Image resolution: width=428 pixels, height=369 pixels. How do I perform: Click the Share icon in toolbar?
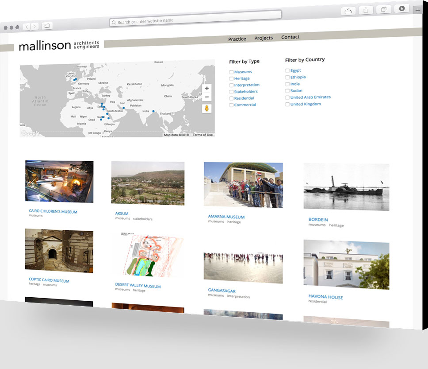(366, 10)
